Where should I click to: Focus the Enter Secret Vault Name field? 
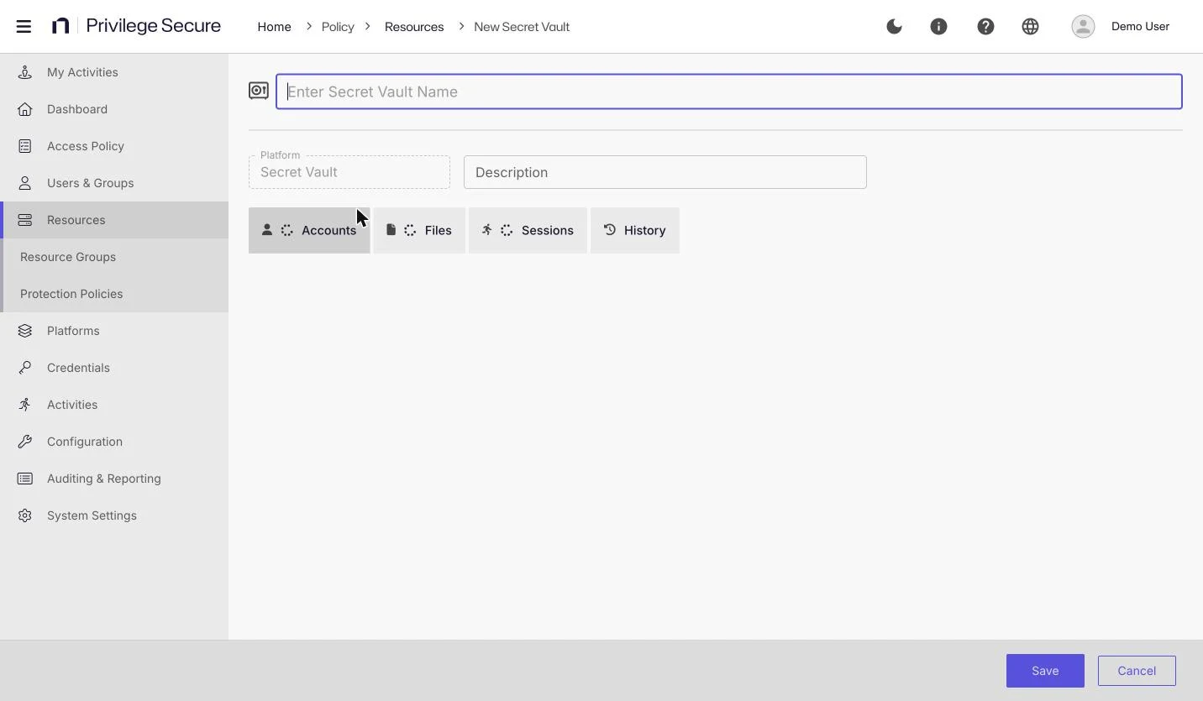coord(729,92)
